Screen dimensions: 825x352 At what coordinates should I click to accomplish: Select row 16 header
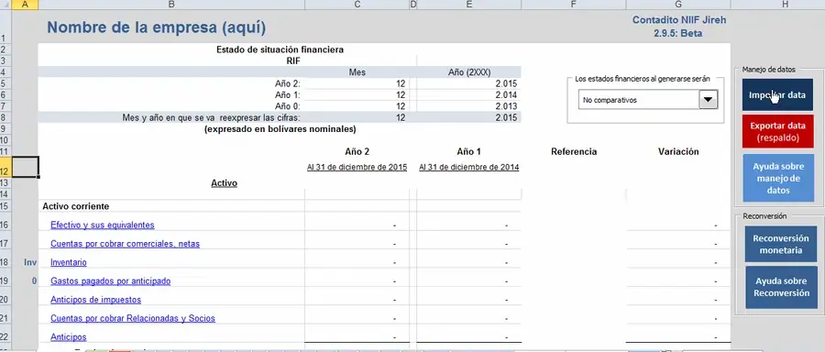5,225
